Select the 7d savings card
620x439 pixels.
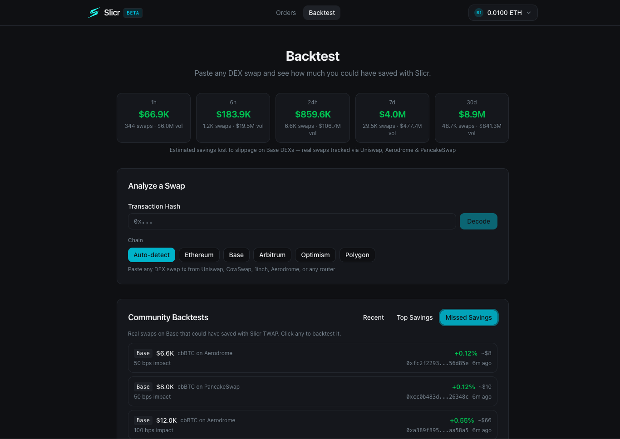click(x=392, y=118)
